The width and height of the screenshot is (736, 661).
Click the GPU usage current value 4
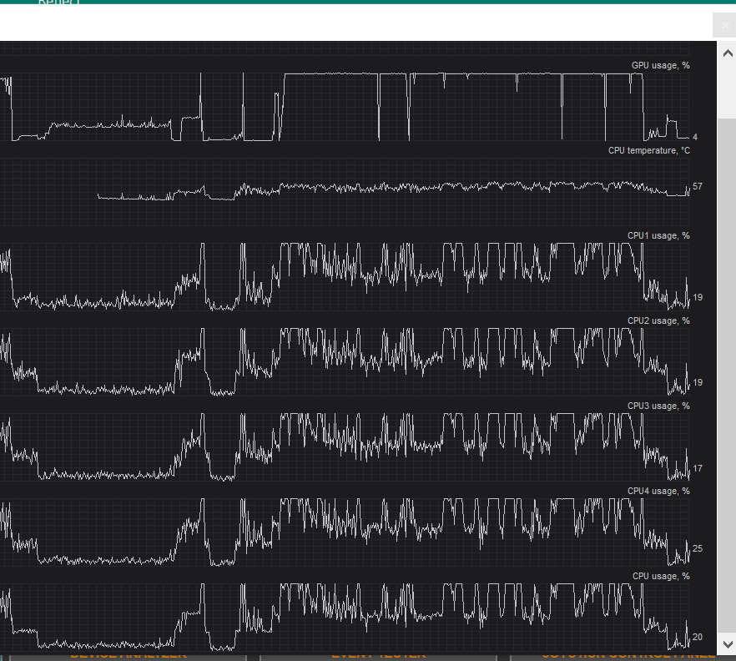click(695, 137)
